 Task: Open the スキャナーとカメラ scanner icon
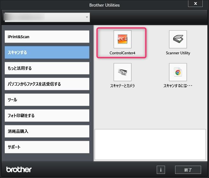122,72
